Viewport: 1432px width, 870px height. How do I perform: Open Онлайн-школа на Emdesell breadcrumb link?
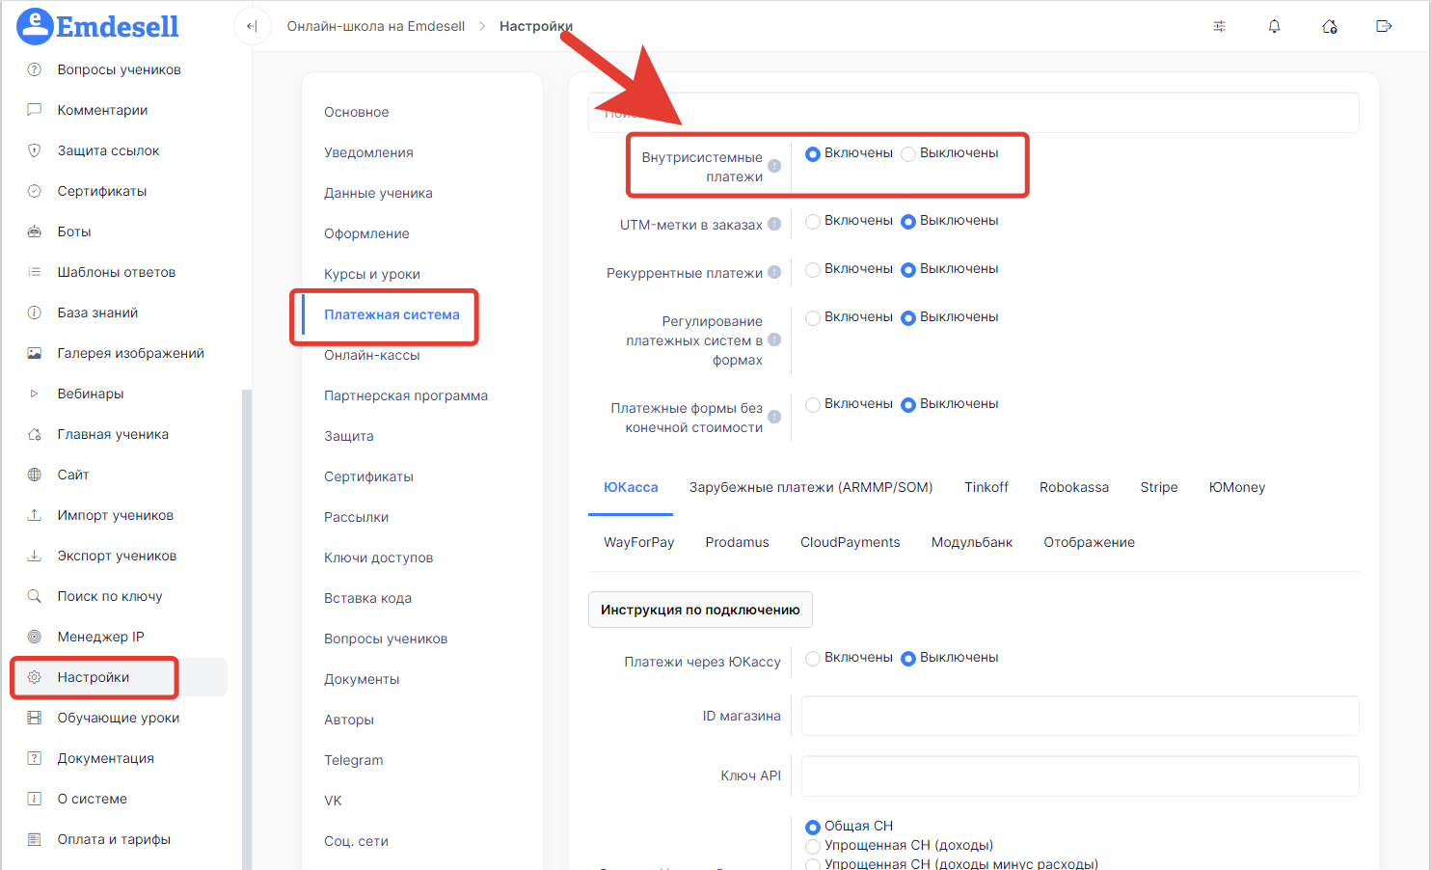pos(376,26)
